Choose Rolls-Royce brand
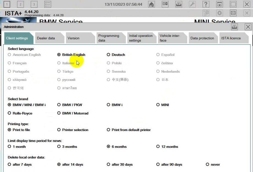This screenshot has width=253, height=172. click(20, 113)
